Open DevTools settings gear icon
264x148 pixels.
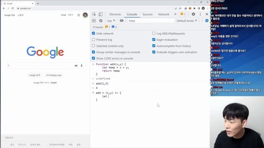pos(193,14)
